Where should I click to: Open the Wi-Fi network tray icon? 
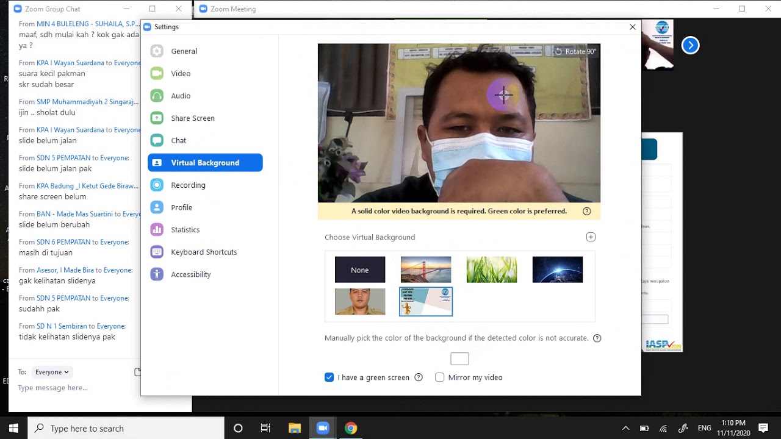(x=664, y=428)
